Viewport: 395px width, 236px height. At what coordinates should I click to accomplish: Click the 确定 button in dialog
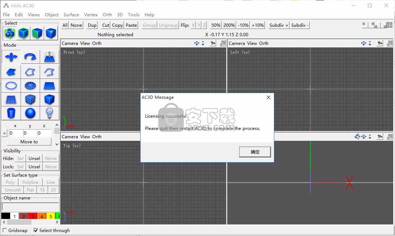255,152
